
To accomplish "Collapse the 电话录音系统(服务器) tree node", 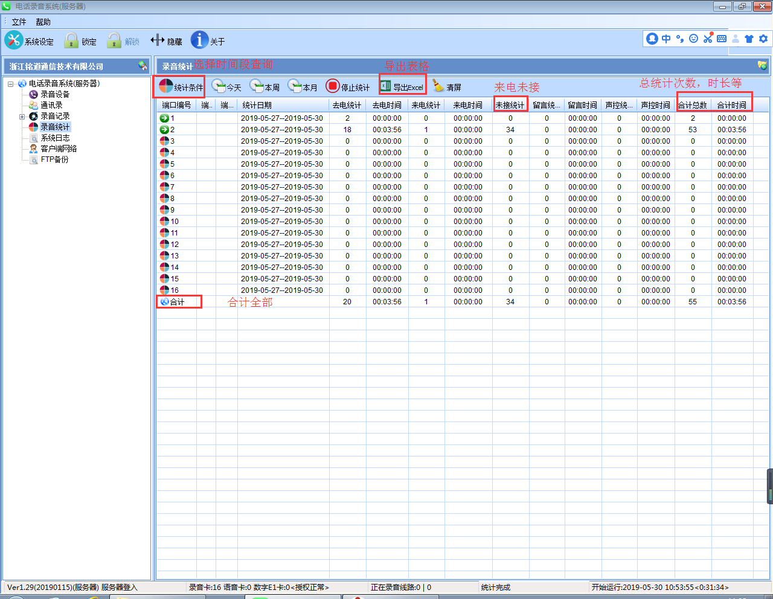I will pos(11,84).
